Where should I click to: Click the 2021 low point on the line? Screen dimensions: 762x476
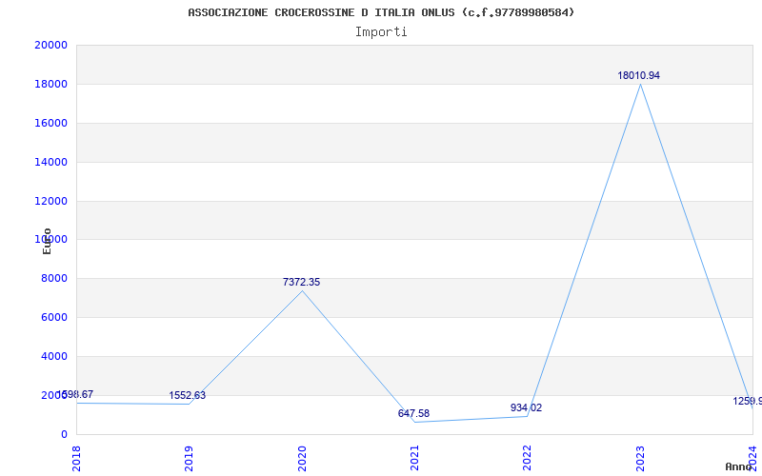[414, 422]
